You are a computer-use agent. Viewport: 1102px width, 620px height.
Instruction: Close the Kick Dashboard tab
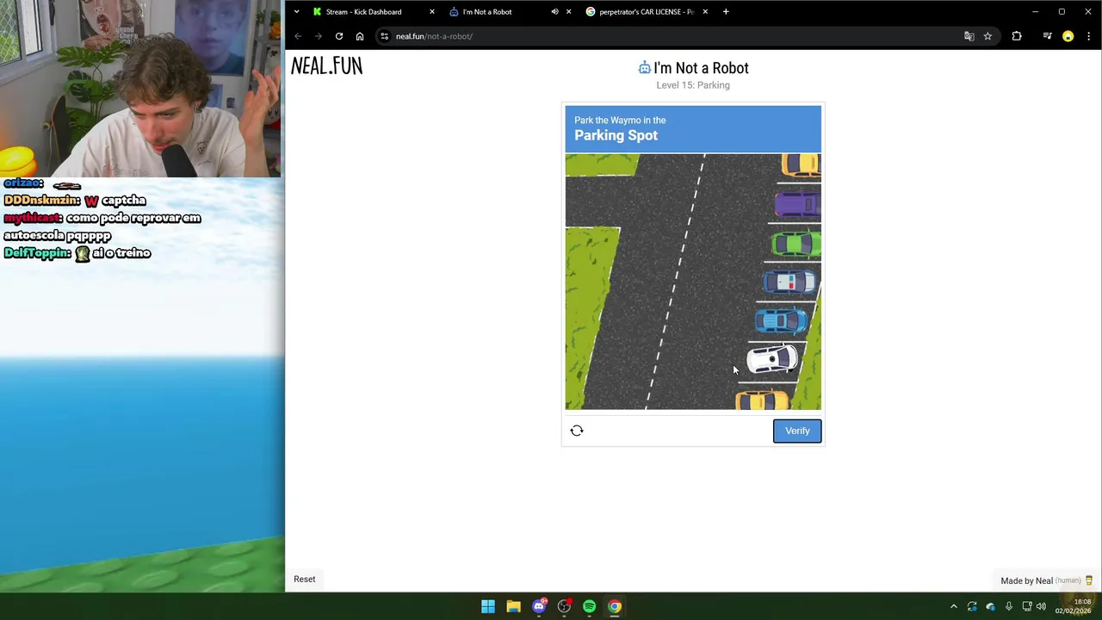432,12
